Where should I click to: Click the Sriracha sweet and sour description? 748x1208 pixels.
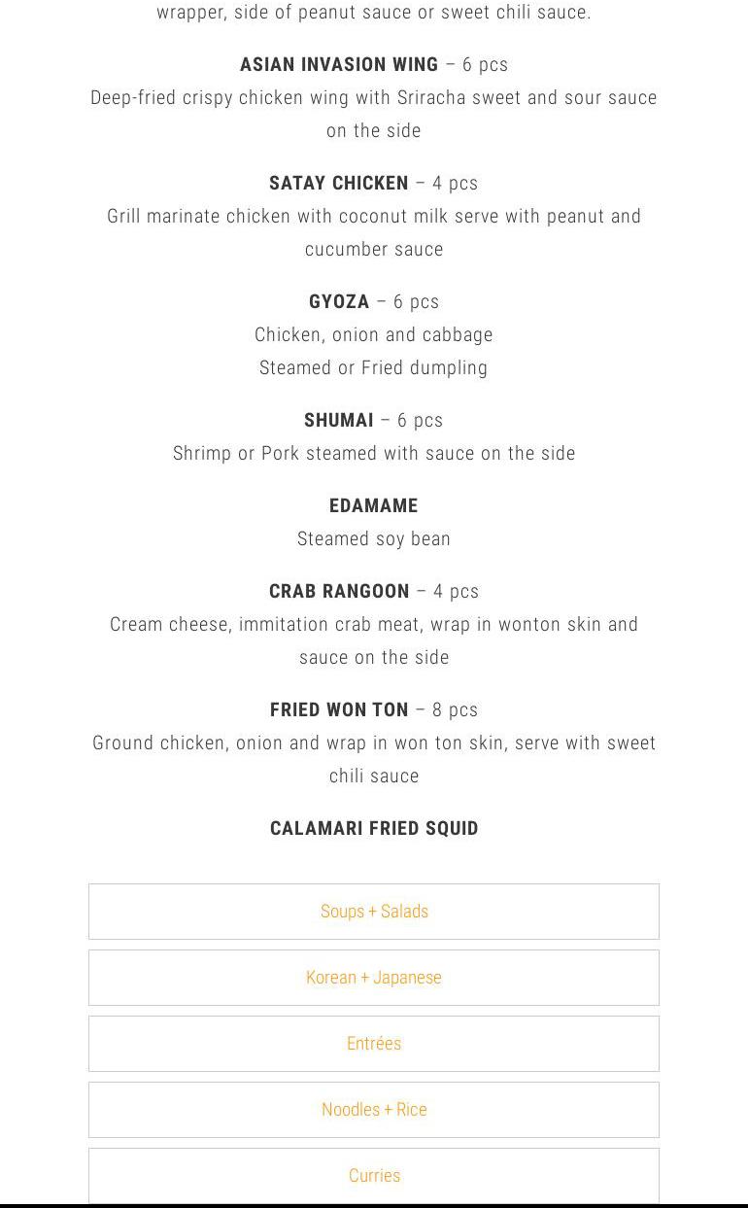pos(374,98)
